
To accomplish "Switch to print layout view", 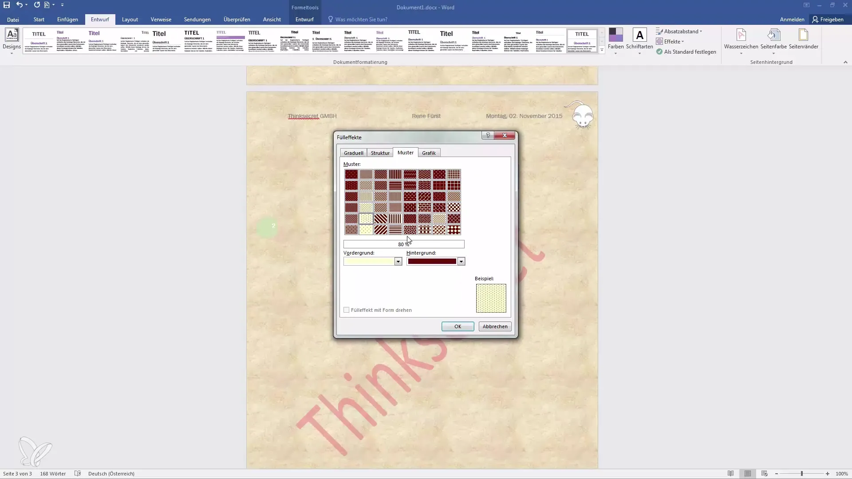I will (x=748, y=474).
